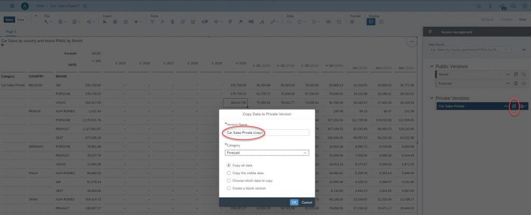
Task: Mark story as favorite with star icon
Action: [85, 6]
